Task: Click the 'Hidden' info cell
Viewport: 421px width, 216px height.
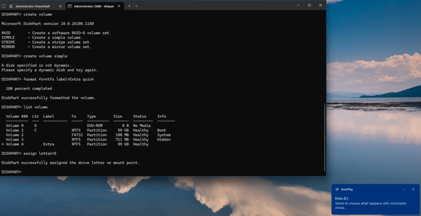Action: tap(164, 139)
